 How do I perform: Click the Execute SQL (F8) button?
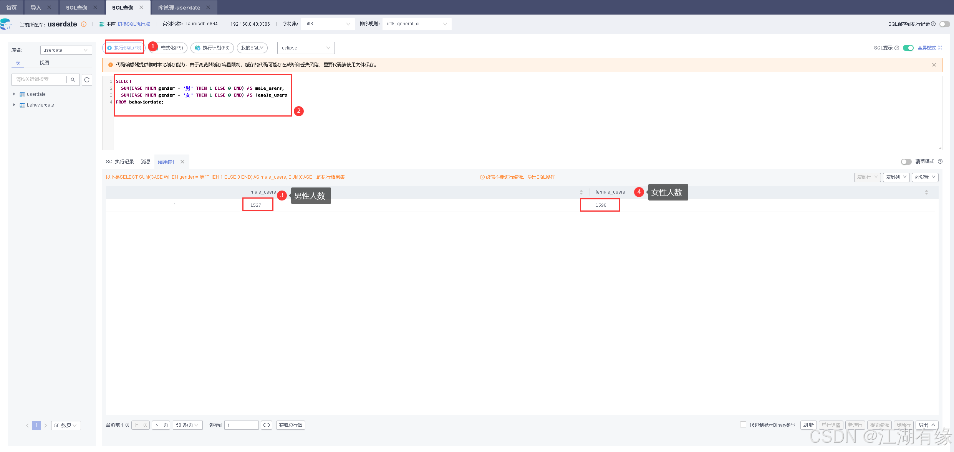coord(124,48)
